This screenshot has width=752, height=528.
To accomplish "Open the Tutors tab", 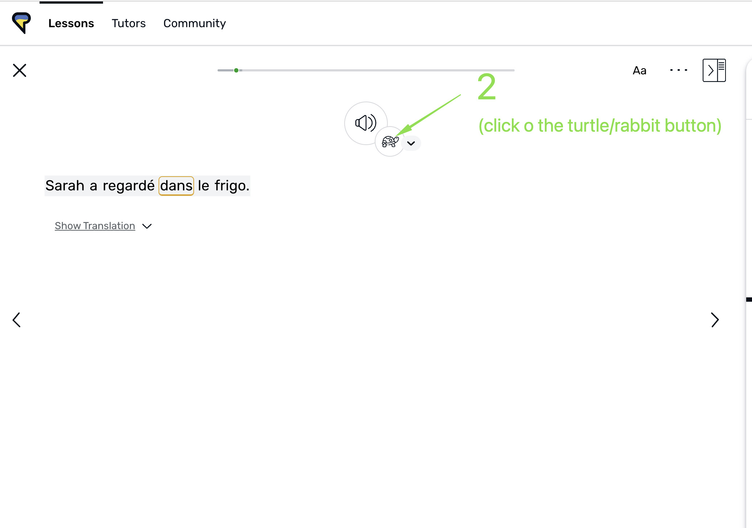I will (128, 23).
